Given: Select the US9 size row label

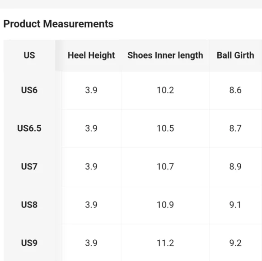Looking at the screenshot, I should [x=29, y=243].
